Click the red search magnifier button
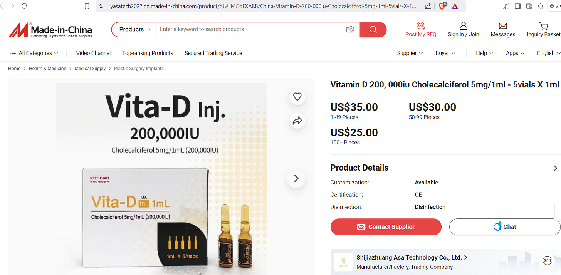Image resolution: width=561 pixels, height=275 pixels. (373, 29)
